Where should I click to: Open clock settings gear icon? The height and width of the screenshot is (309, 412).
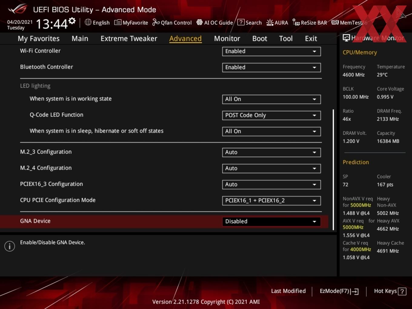coord(72,21)
